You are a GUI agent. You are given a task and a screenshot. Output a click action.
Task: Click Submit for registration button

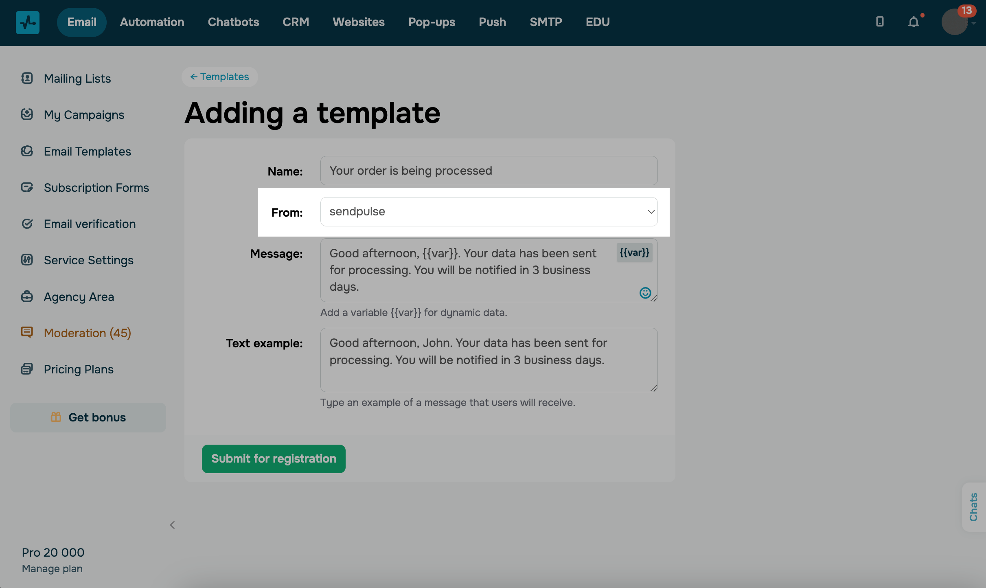(x=274, y=459)
